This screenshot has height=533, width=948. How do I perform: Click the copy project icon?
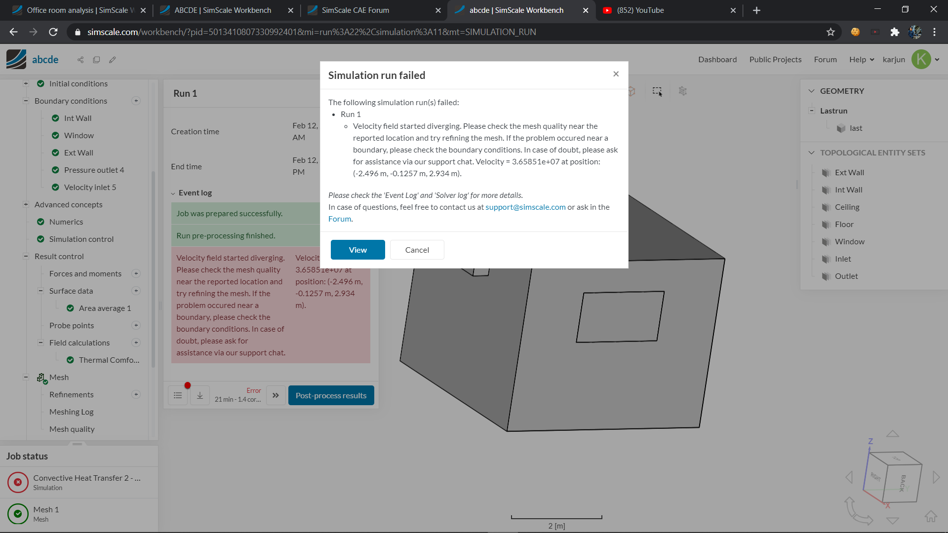(96, 60)
